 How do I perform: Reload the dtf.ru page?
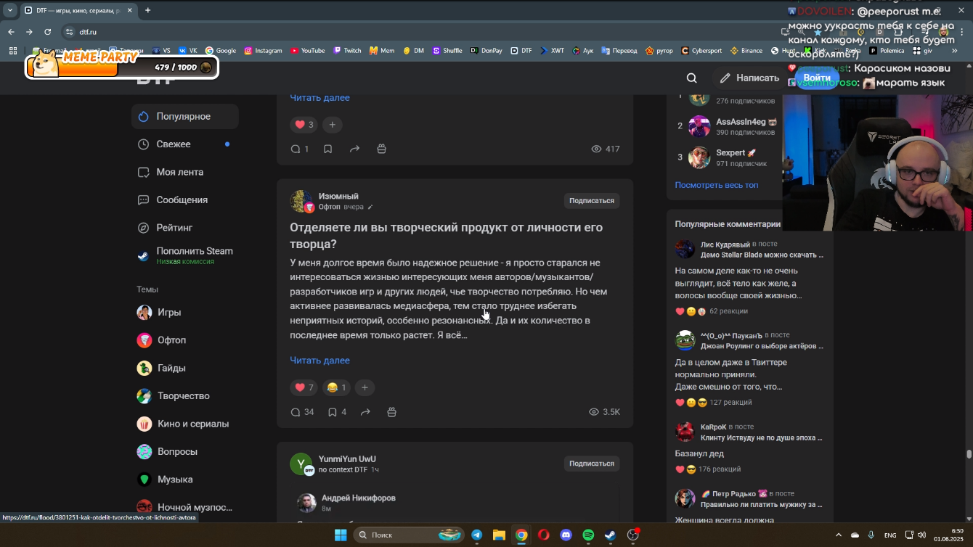click(x=48, y=32)
